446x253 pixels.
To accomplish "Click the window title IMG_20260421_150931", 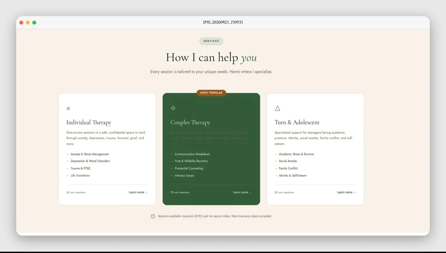I will tap(223, 22).
